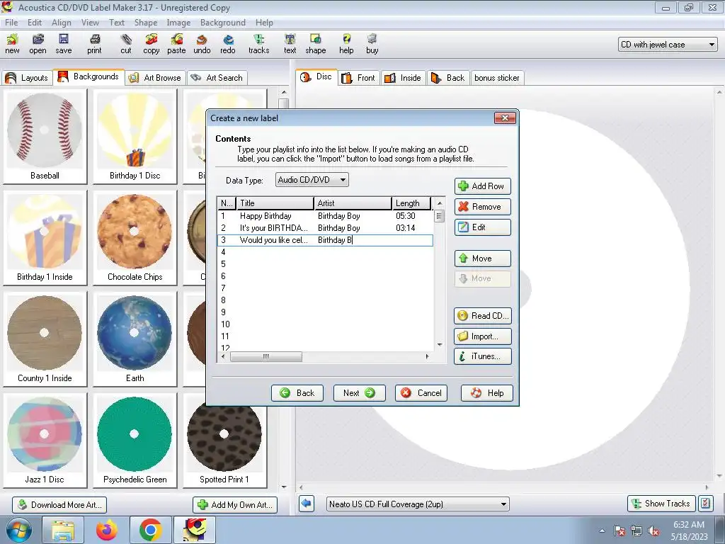Click the iTunes... button
725x544 pixels.
point(482,356)
